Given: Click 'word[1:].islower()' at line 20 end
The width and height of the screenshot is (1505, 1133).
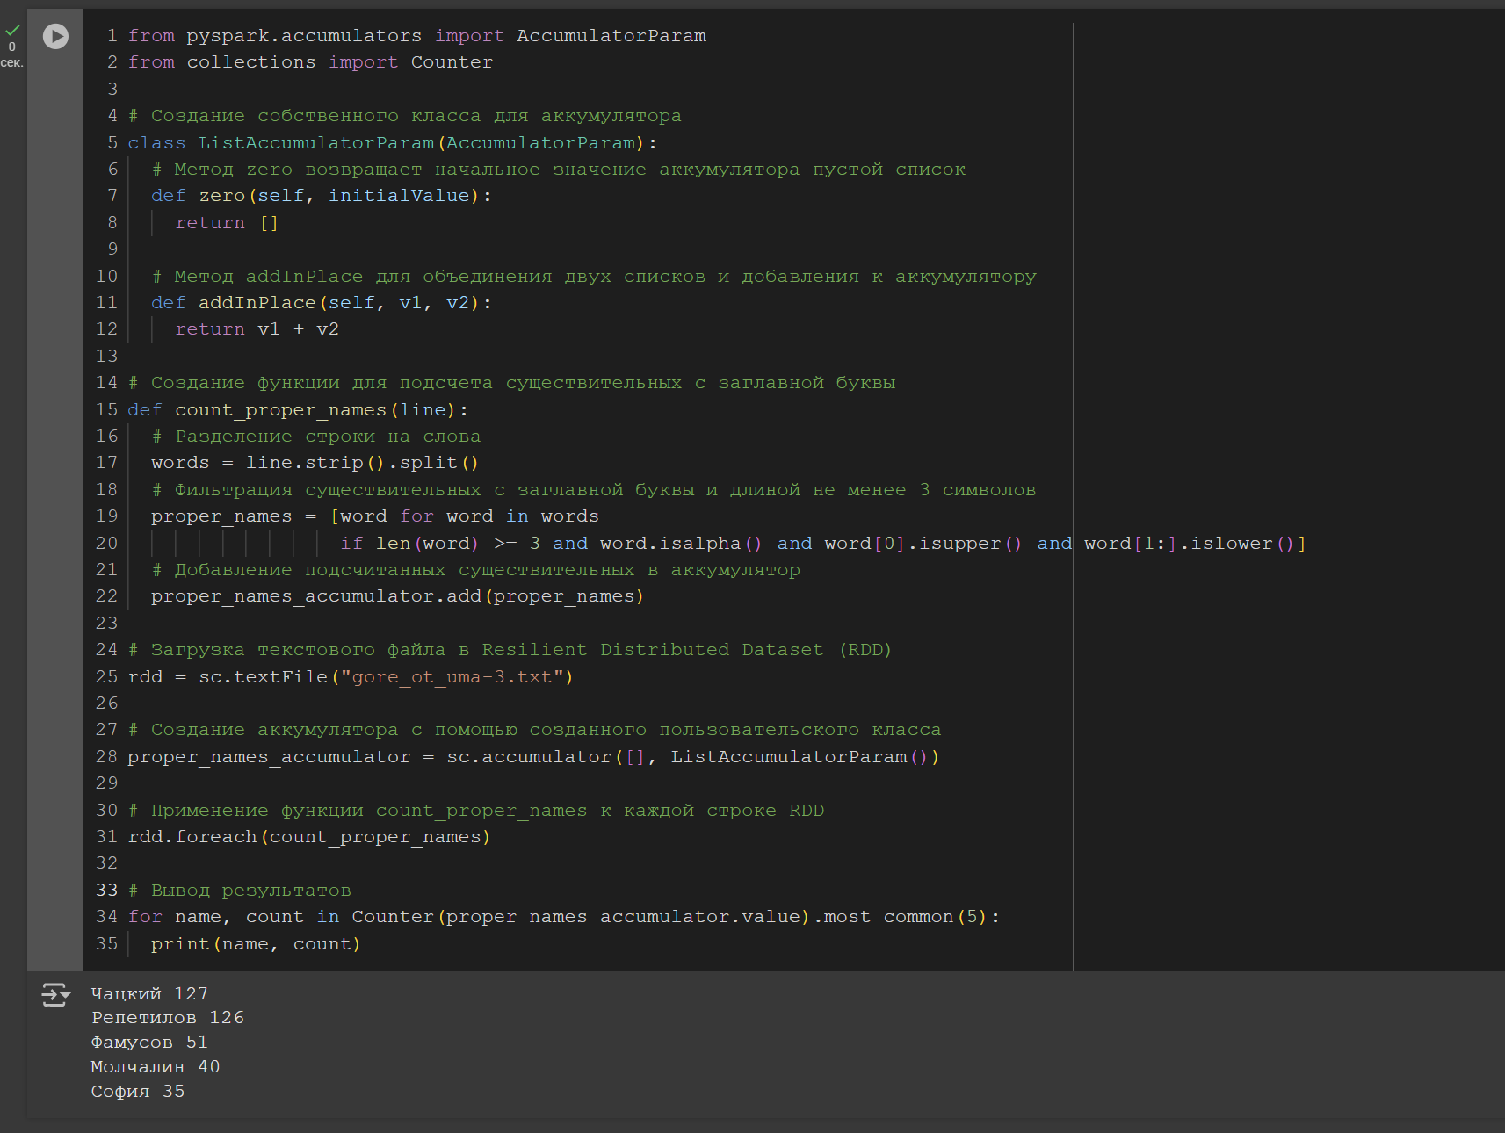Looking at the screenshot, I should tap(1189, 544).
